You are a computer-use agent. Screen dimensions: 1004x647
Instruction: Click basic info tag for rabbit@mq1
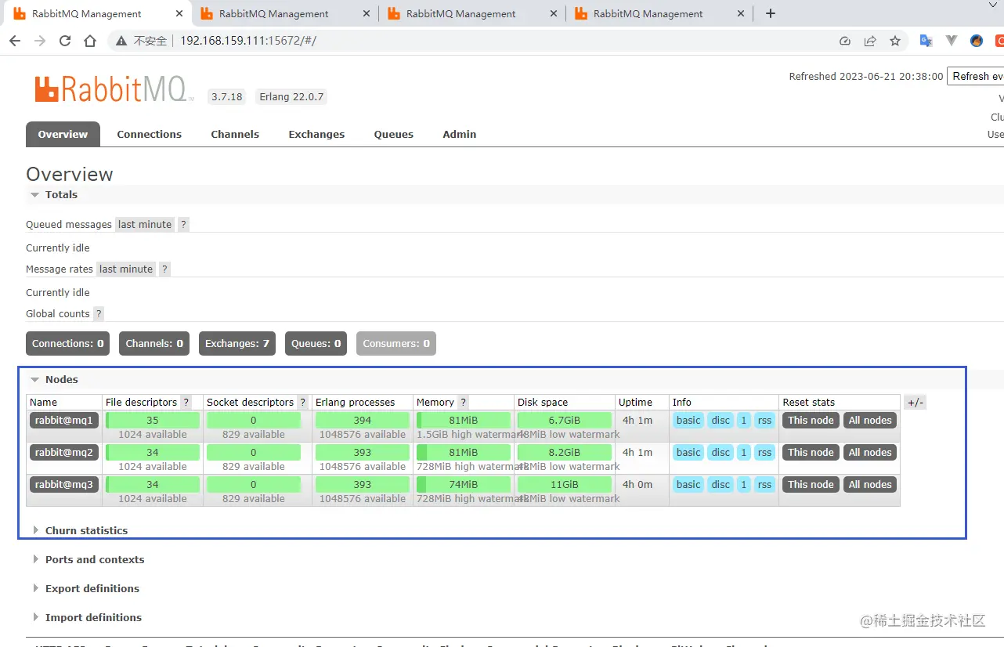point(688,421)
